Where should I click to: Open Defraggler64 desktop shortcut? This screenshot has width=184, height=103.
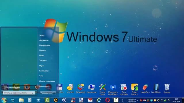click(x=80, y=88)
